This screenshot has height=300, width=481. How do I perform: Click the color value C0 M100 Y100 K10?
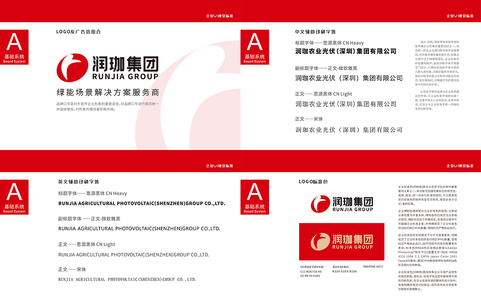tap(312, 267)
